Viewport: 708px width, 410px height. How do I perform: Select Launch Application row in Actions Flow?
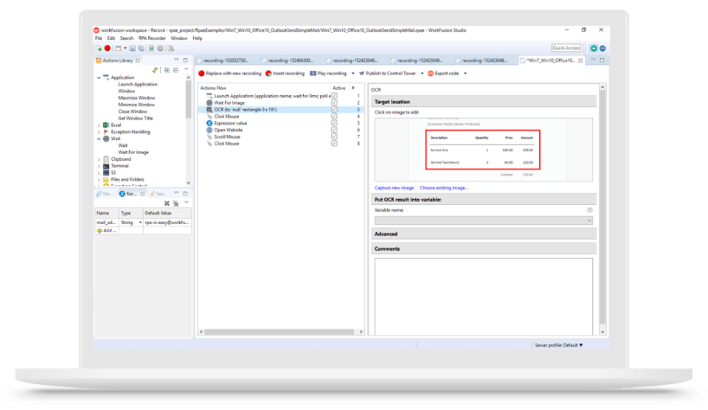(x=279, y=96)
